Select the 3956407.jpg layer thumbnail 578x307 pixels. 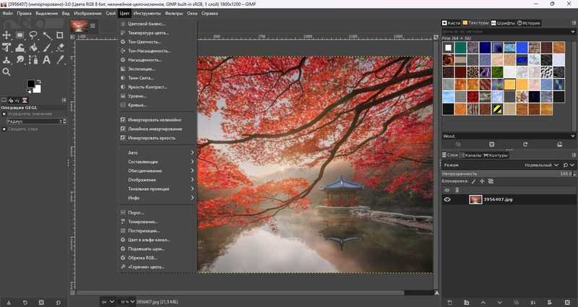pyautogui.click(x=475, y=199)
